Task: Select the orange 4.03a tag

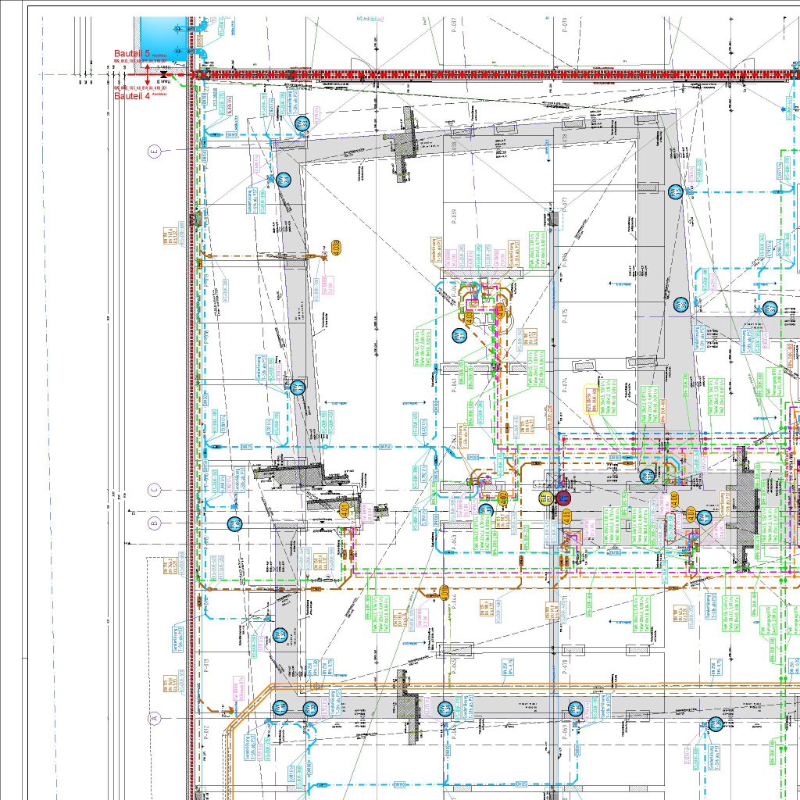Action: [336, 247]
